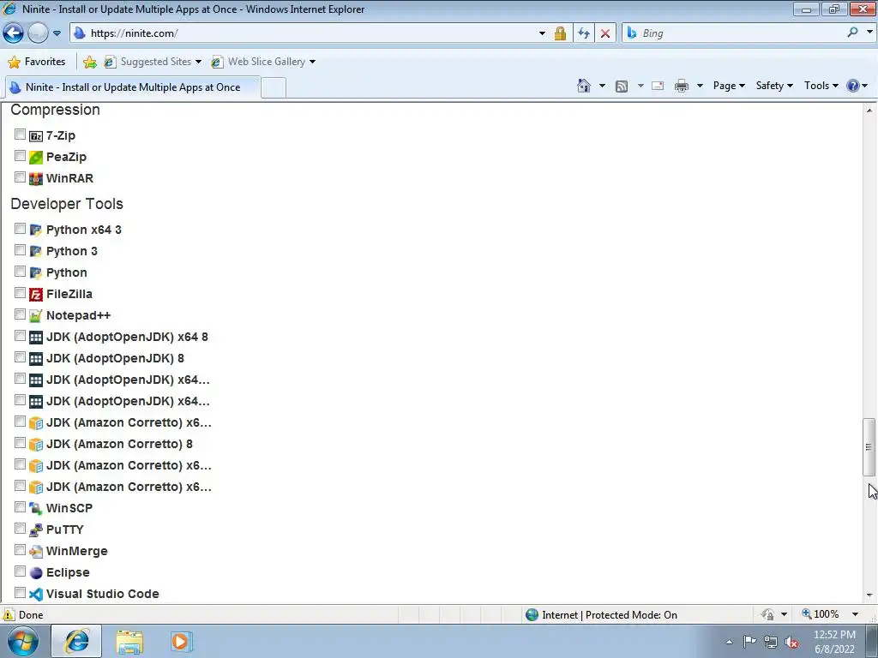Click the Read Mail toolbar icon
Viewport: 878px width, 658px height.
click(658, 86)
